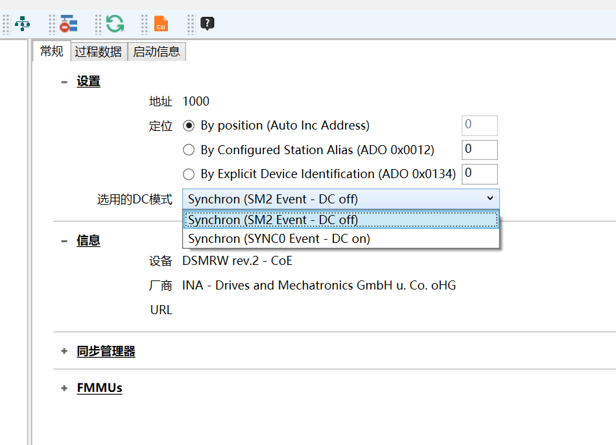Choose Synchron (SYNC0 Event - DC on) option
This screenshot has width=616, height=445.
click(x=279, y=239)
